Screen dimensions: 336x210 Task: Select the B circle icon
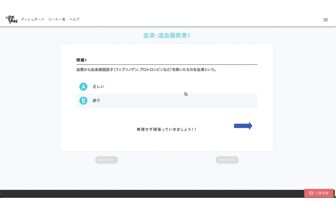point(83,100)
